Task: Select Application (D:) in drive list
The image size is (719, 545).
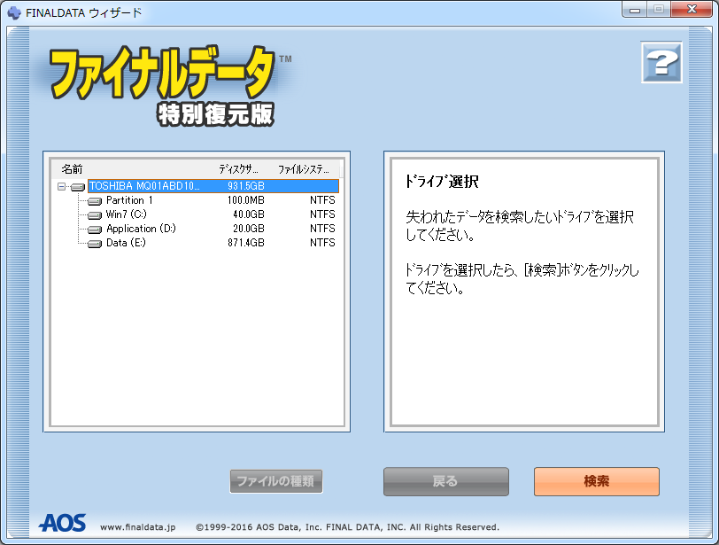Action: 141,229
